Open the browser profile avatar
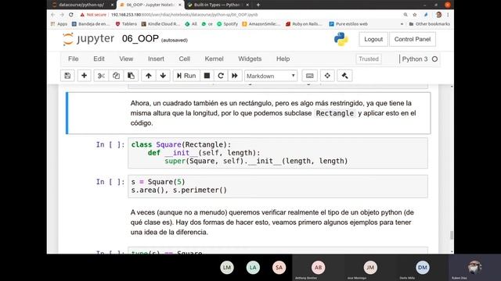 [438, 15]
